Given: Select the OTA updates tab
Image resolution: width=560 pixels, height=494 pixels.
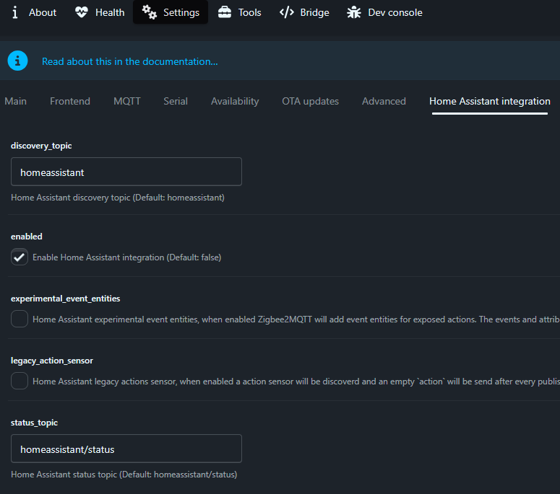Looking at the screenshot, I should pyautogui.click(x=310, y=101).
